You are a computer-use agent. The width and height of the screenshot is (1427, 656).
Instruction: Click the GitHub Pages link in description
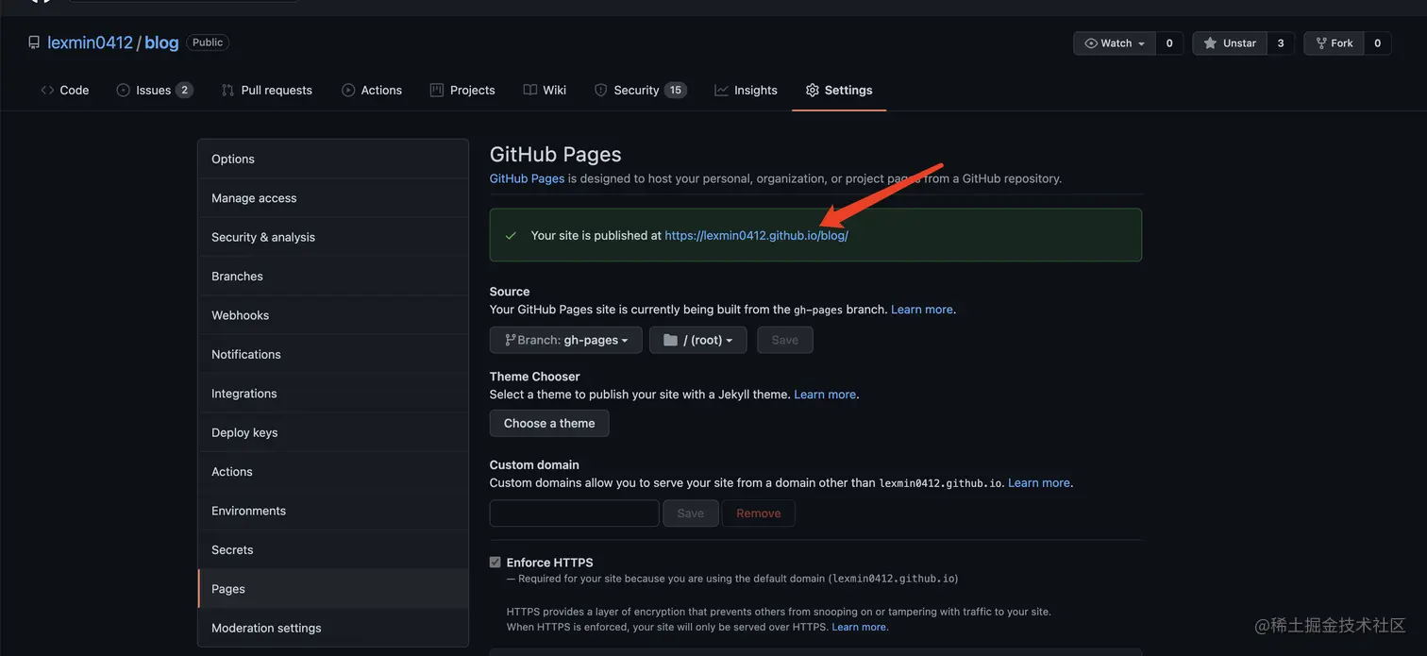pyautogui.click(x=527, y=178)
